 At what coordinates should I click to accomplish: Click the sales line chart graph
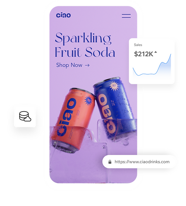pyautogui.click(x=152, y=66)
